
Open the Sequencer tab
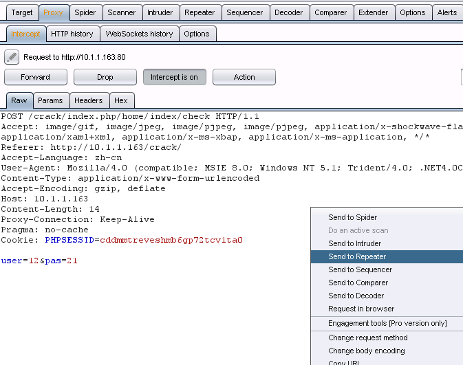click(x=244, y=12)
